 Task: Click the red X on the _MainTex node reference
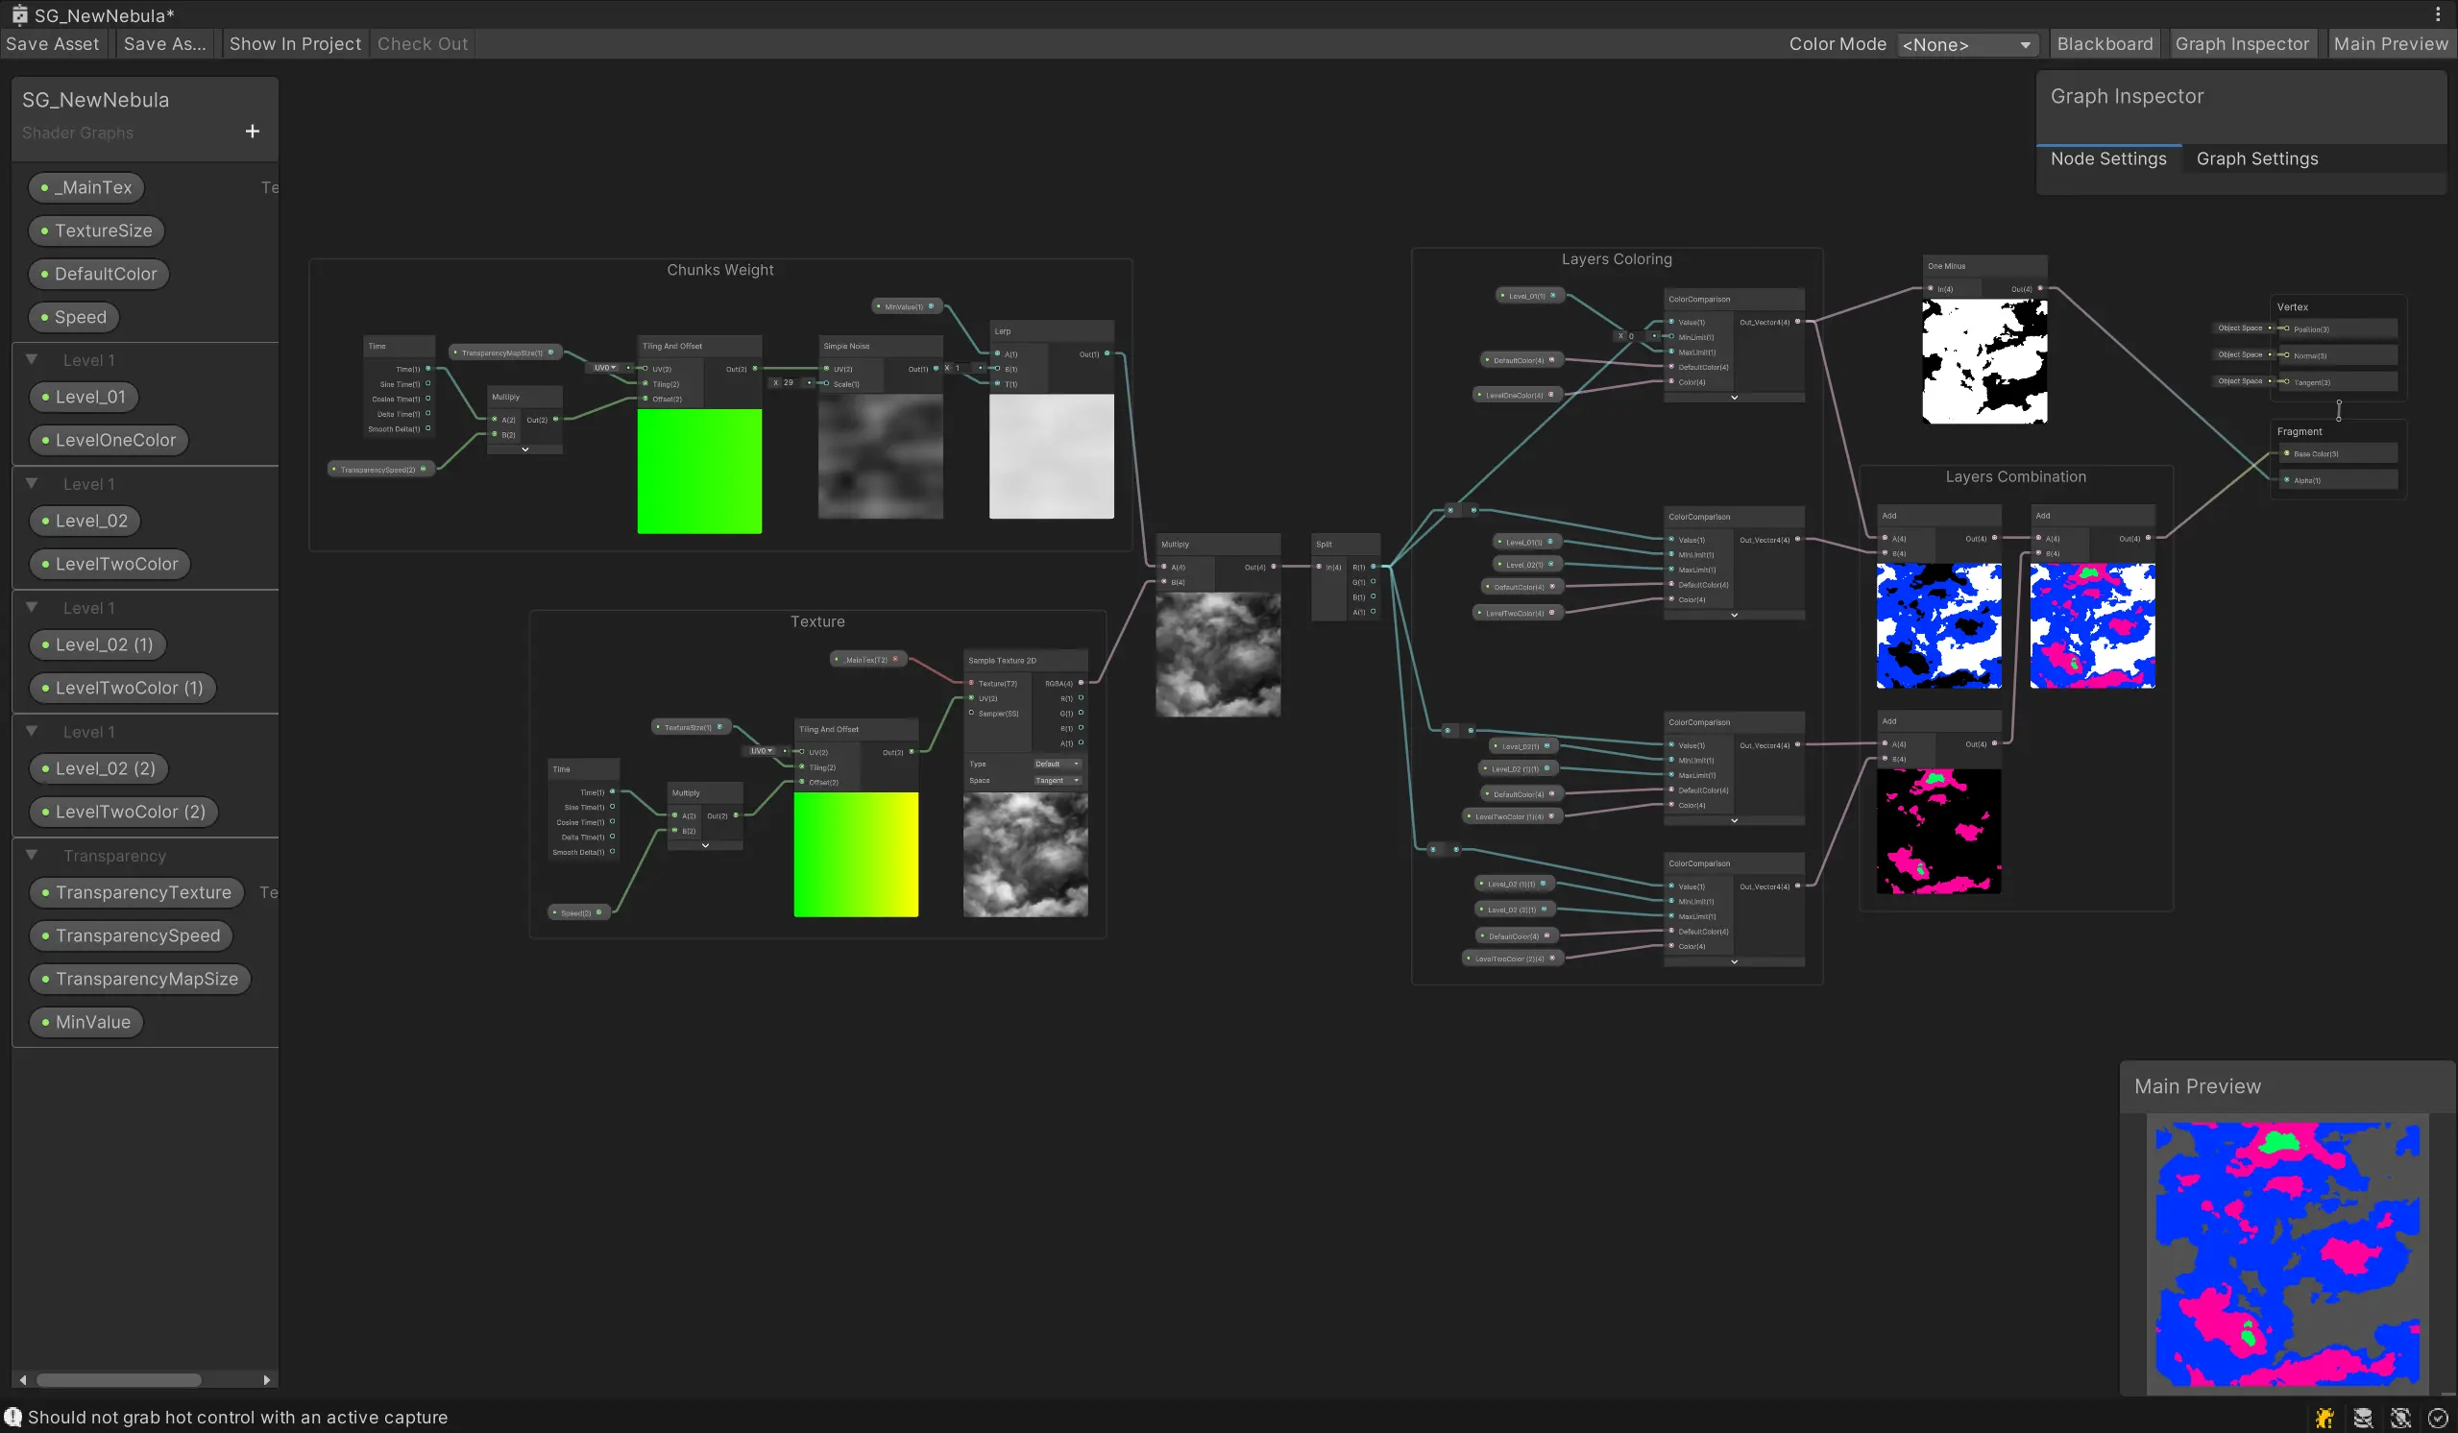click(895, 661)
